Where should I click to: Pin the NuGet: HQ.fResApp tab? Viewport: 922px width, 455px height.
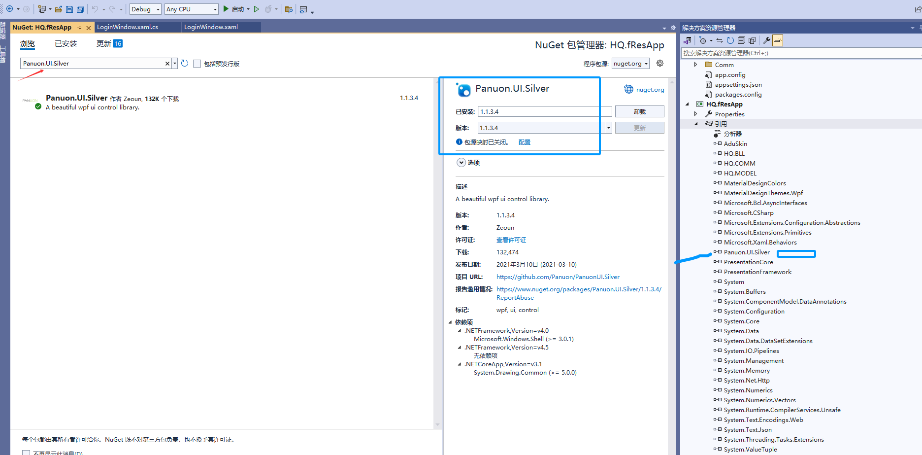coord(80,28)
